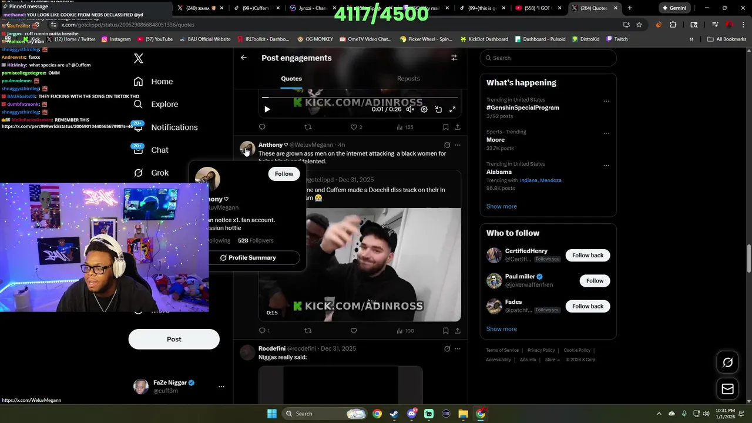Open more options on Anthony's post

coord(458,145)
